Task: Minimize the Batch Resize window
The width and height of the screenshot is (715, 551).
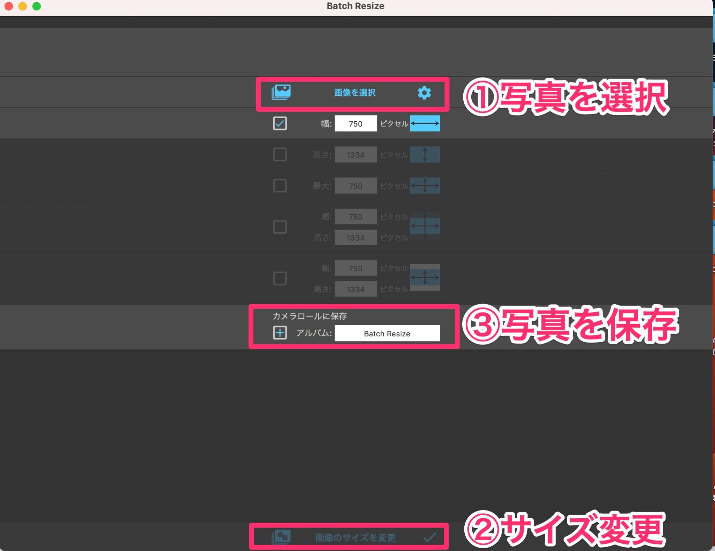Action: pyautogui.click(x=23, y=6)
